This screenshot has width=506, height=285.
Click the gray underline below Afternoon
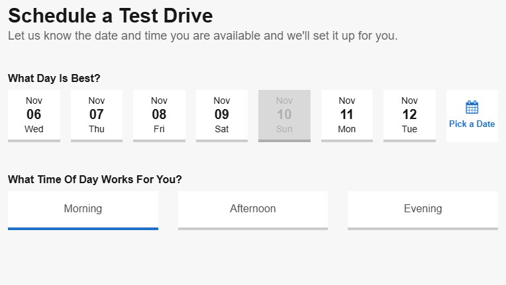click(x=253, y=228)
